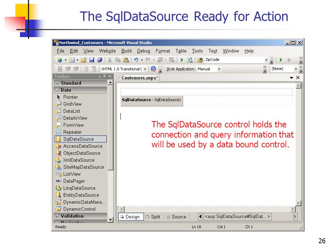This screenshot has height=252, width=336.
Task: Click the View in Browser icon
Action: tap(190, 60)
